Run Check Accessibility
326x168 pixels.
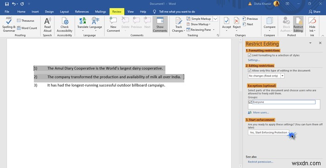64,25
